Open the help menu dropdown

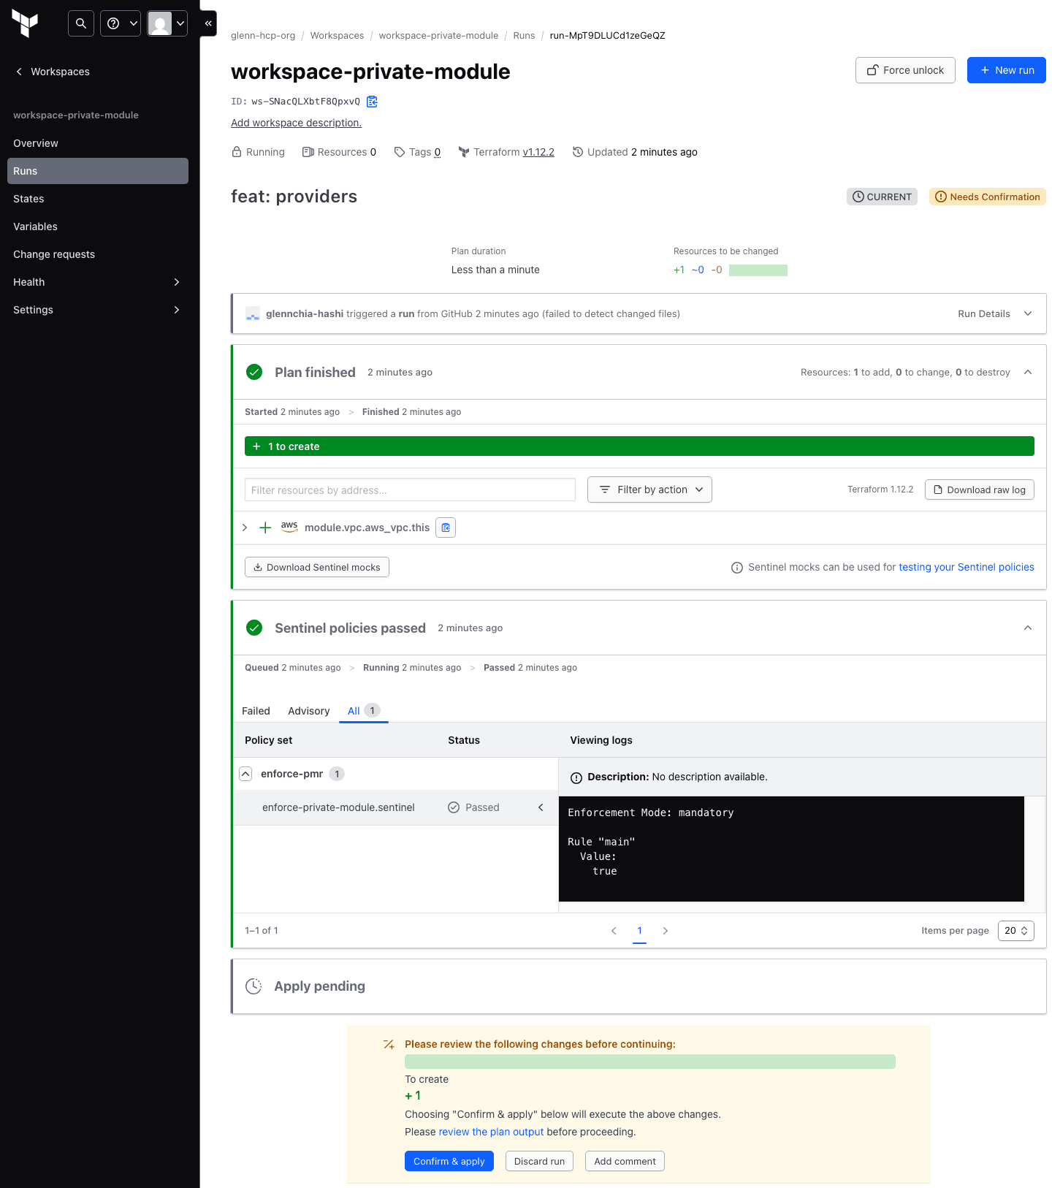121,23
